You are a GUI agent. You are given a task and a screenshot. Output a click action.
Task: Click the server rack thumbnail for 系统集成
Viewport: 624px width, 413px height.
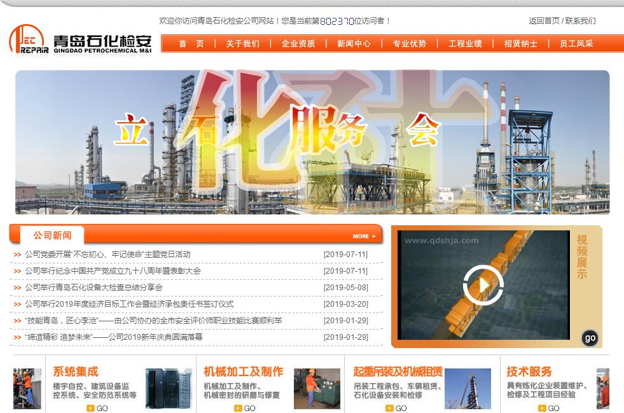coord(169,388)
